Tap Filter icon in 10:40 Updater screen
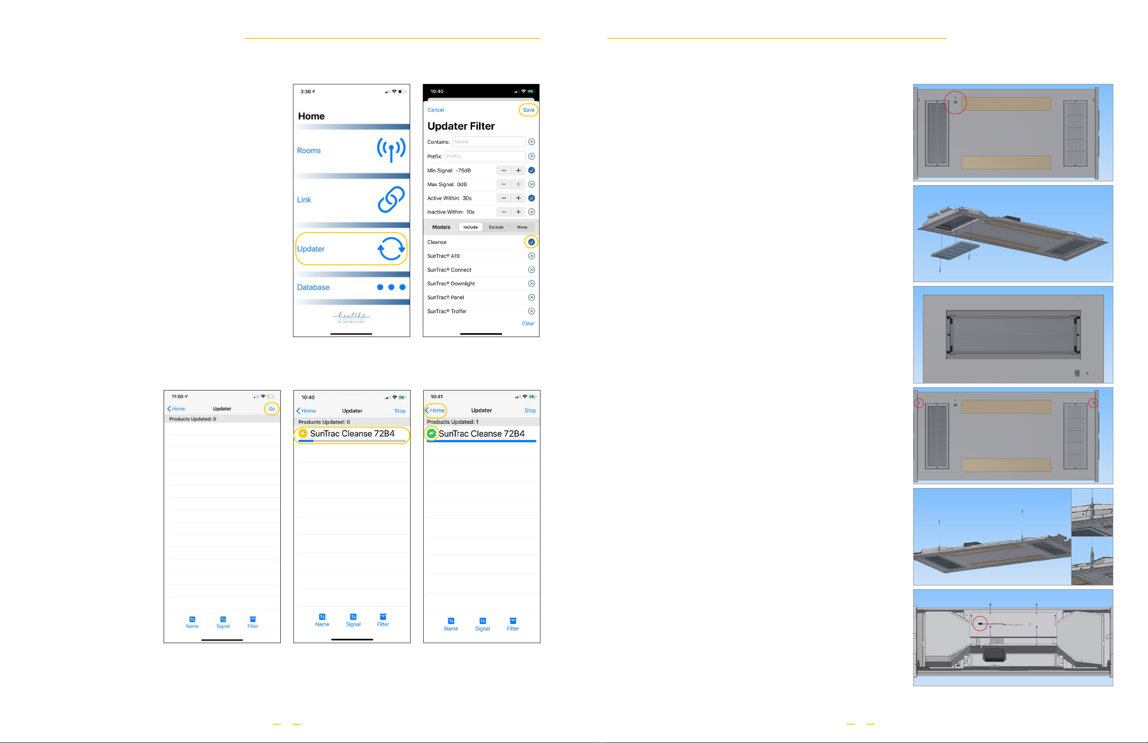This screenshot has width=1148, height=743. point(383,616)
